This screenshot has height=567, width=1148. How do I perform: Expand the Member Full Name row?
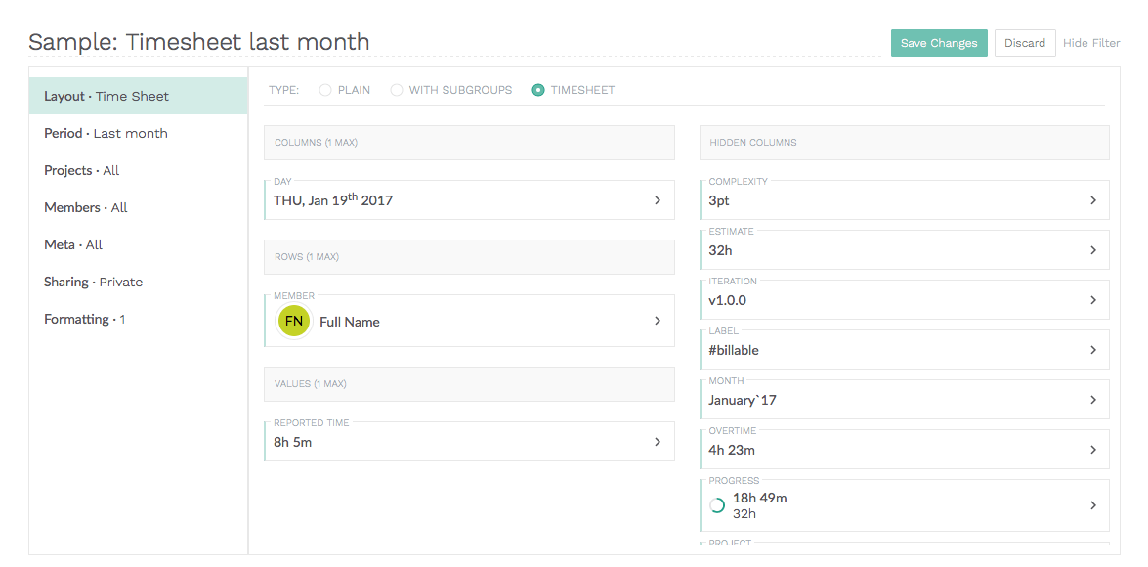coord(469,322)
